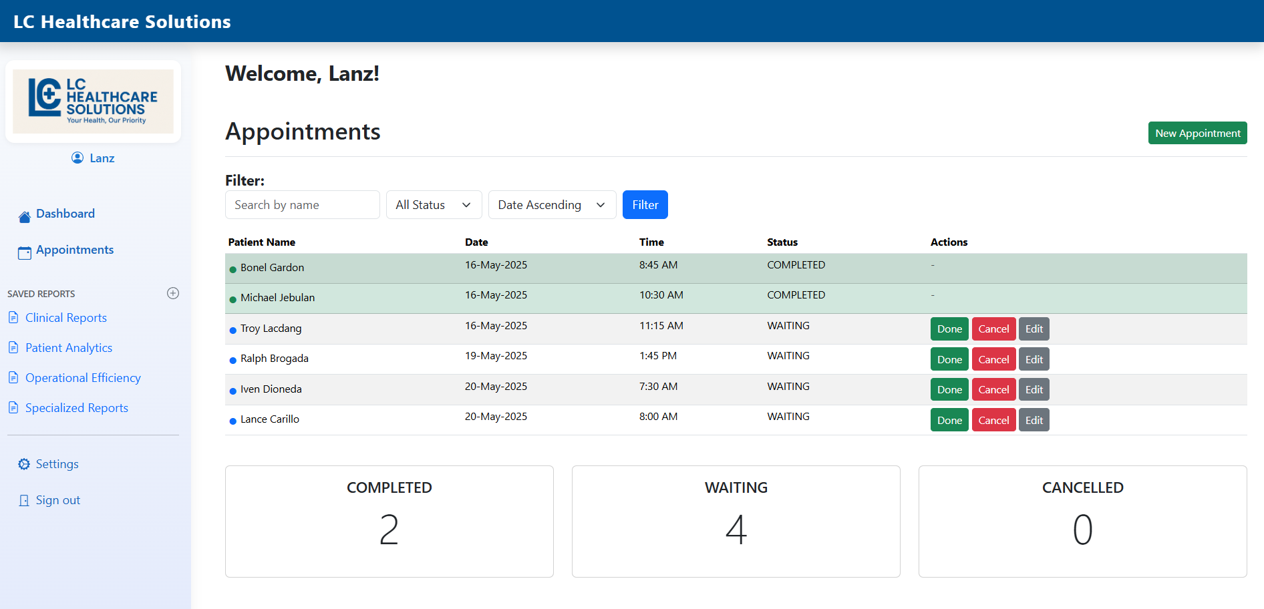Click the Sign out icon
The image size is (1264, 609).
coord(23,499)
